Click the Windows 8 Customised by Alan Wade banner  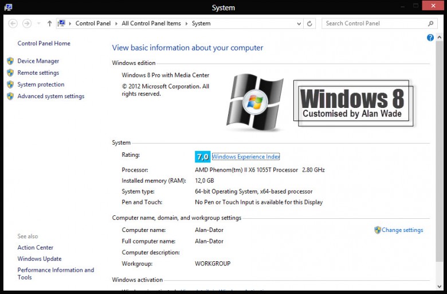[354, 103]
